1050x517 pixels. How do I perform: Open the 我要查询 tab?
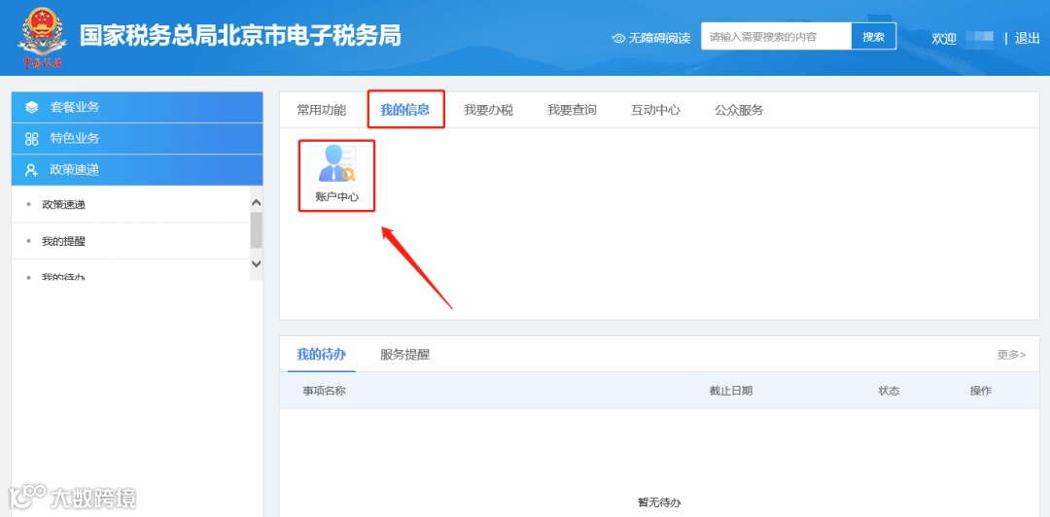572,110
